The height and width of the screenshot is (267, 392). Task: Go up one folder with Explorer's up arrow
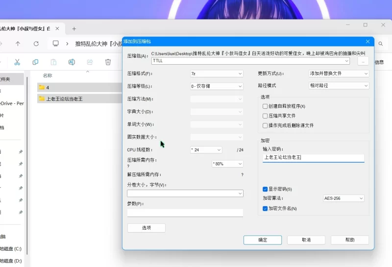click(x=18, y=44)
